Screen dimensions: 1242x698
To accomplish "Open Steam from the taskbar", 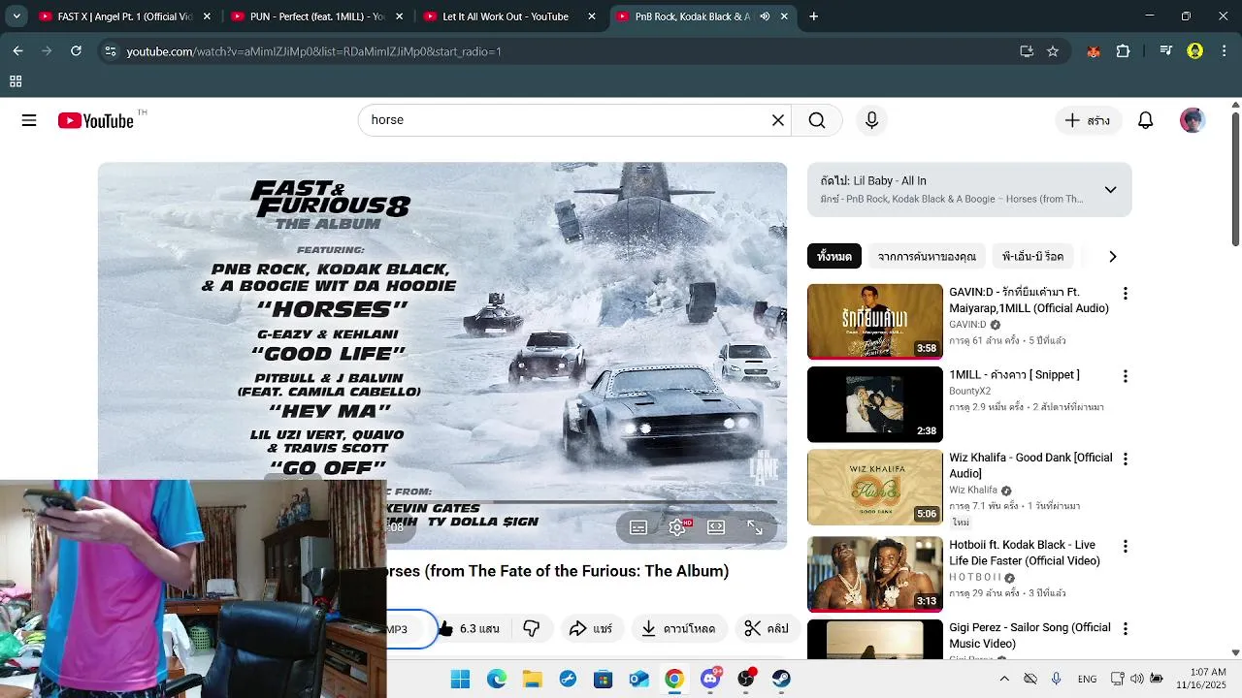I will tap(781, 679).
